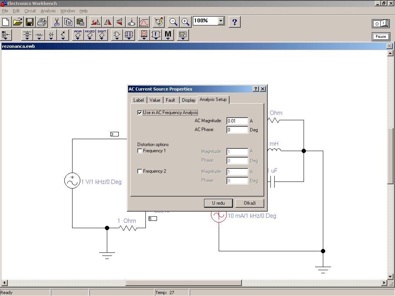Open help question mark toolbar button

(235, 22)
